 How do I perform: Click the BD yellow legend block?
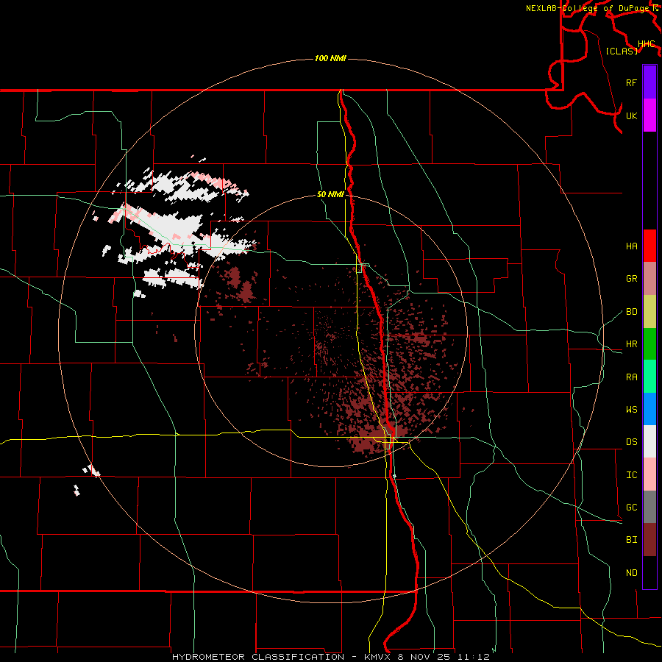pos(649,312)
